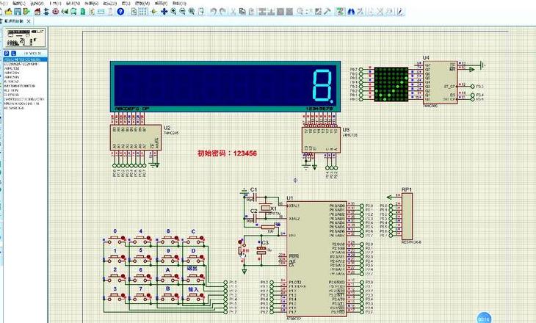Click the reset push button near C3
The image size is (536, 323).
tap(242, 250)
